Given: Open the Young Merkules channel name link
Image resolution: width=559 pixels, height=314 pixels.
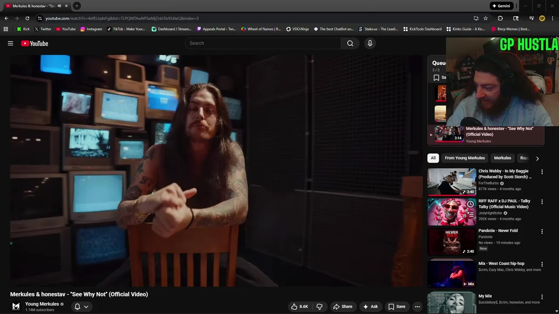Looking at the screenshot, I should (x=42, y=304).
